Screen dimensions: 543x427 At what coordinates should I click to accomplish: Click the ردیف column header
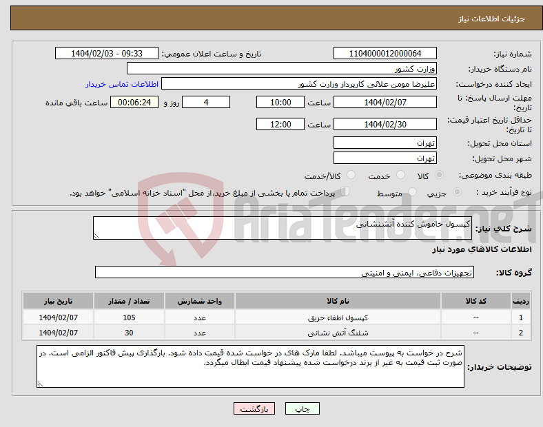(521, 301)
